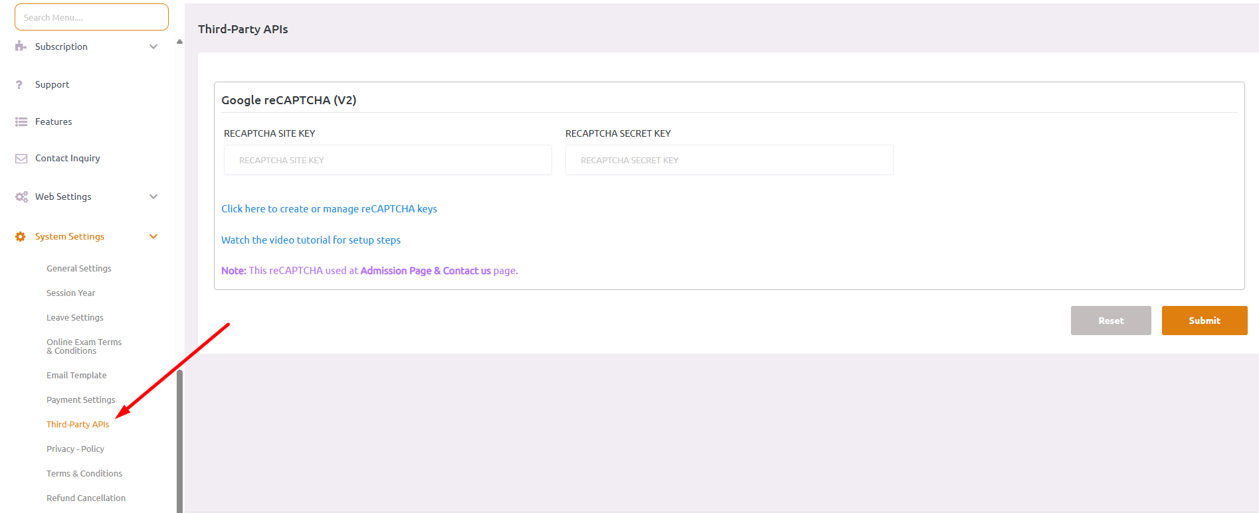Viewport: 1259px width, 513px height.
Task: Focus the RECAPTCHA SECRET KEY field
Action: click(x=729, y=161)
